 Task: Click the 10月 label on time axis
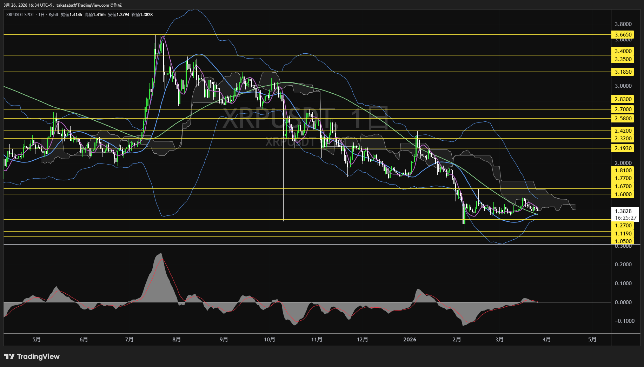point(270,339)
